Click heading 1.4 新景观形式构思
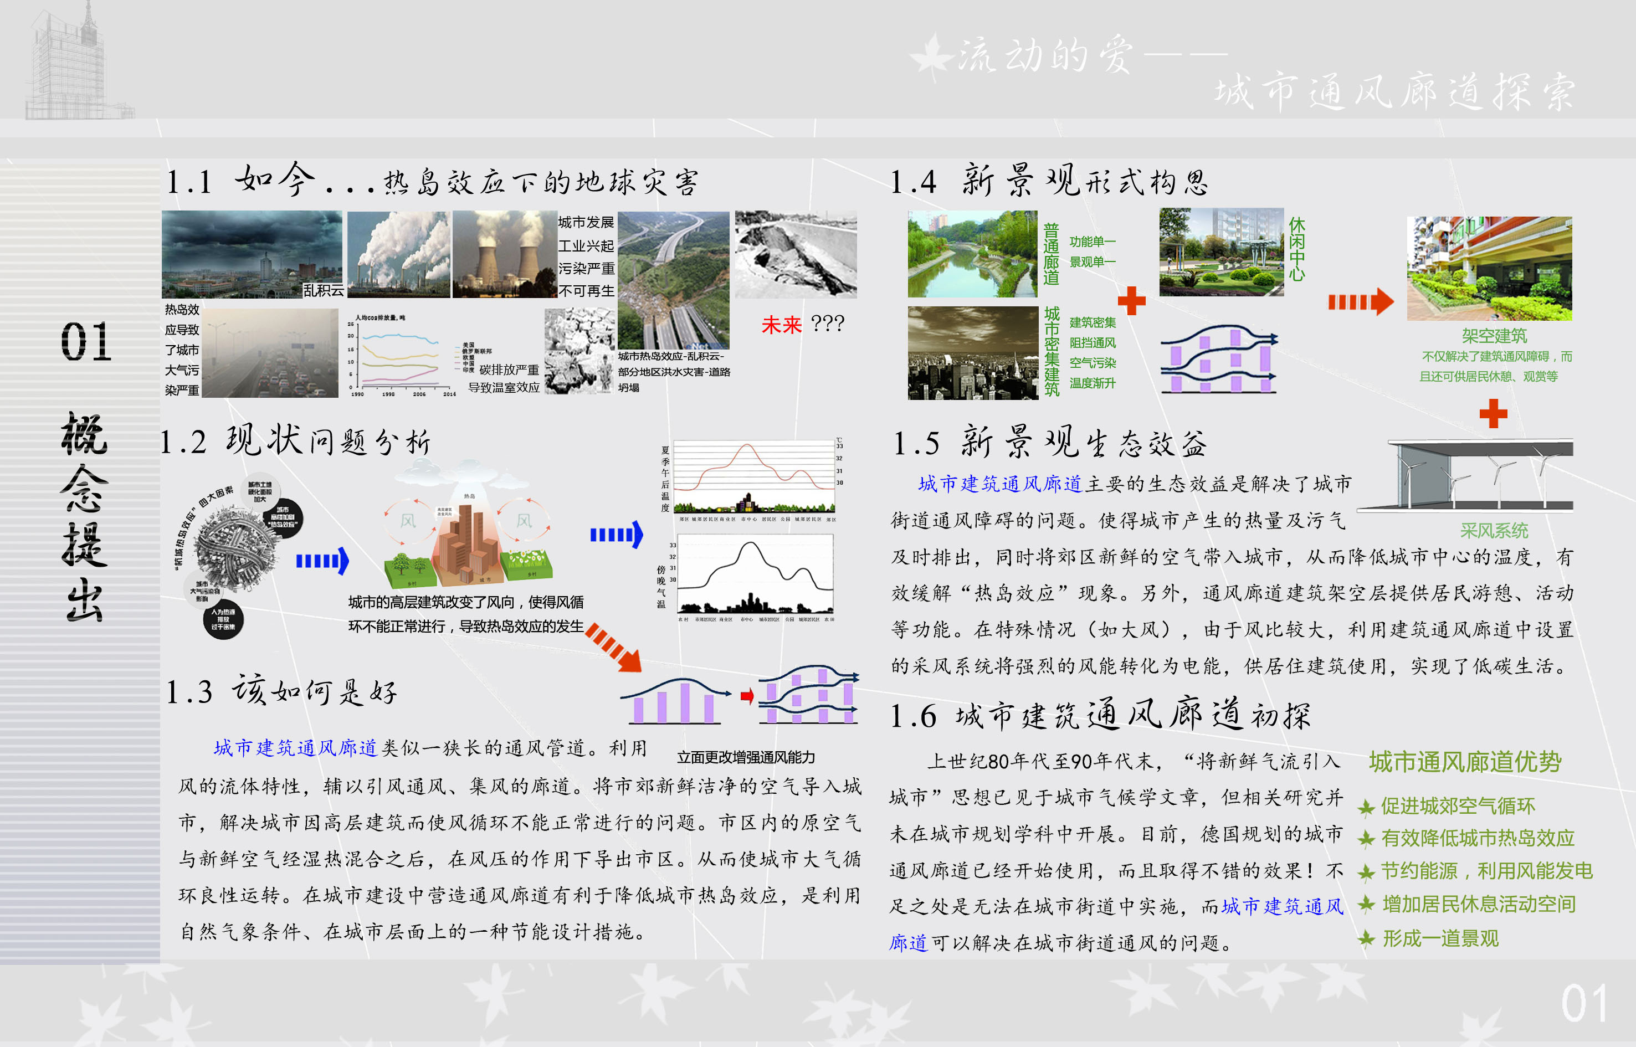 pyautogui.click(x=1049, y=181)
